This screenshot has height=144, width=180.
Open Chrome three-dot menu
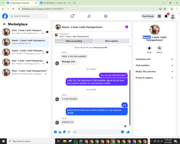pos(177,9)
